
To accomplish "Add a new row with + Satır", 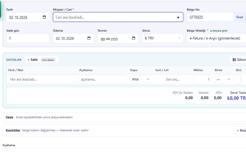I will tap(42, 60).
